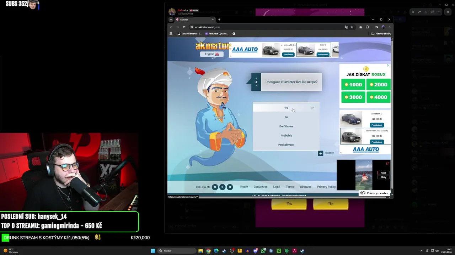Open the Windows Start menu
This screenshot has width=455, height=255.
[153, 251]
